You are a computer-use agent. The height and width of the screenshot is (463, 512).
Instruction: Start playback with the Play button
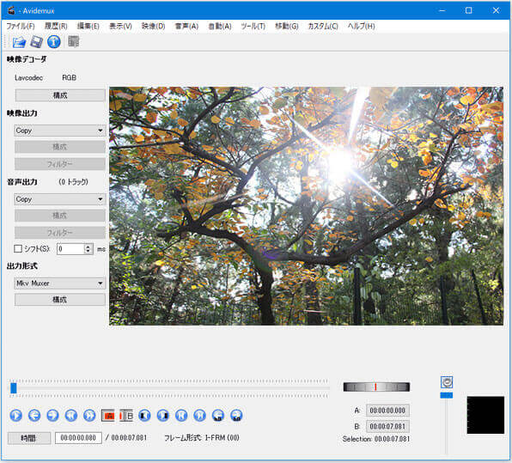point(16,416)
